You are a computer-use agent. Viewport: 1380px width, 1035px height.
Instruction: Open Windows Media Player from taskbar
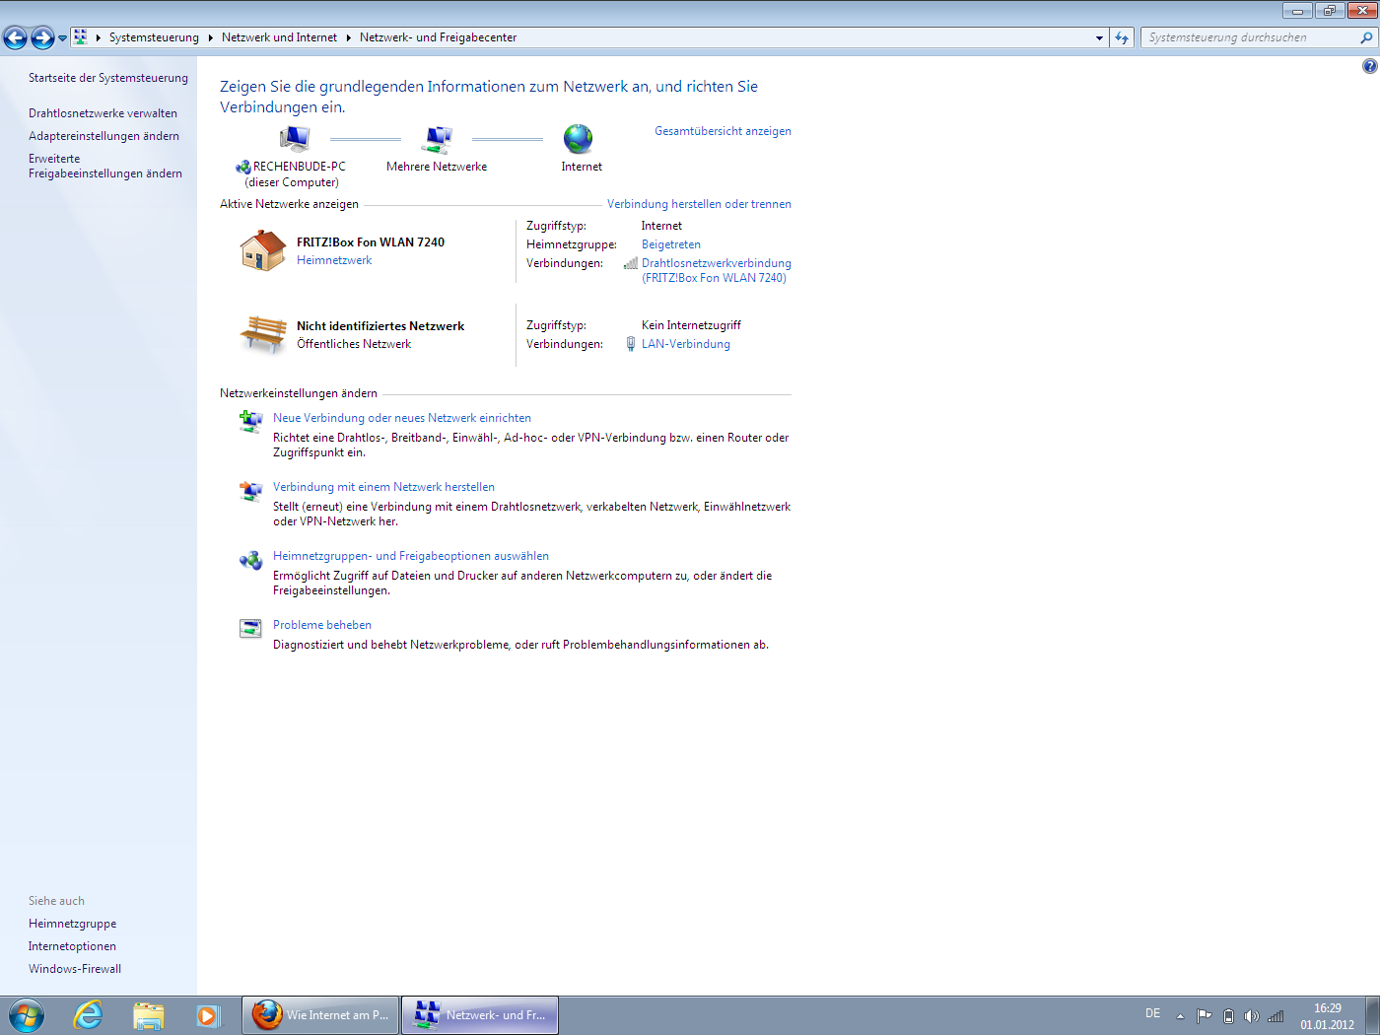point(208,1015)
